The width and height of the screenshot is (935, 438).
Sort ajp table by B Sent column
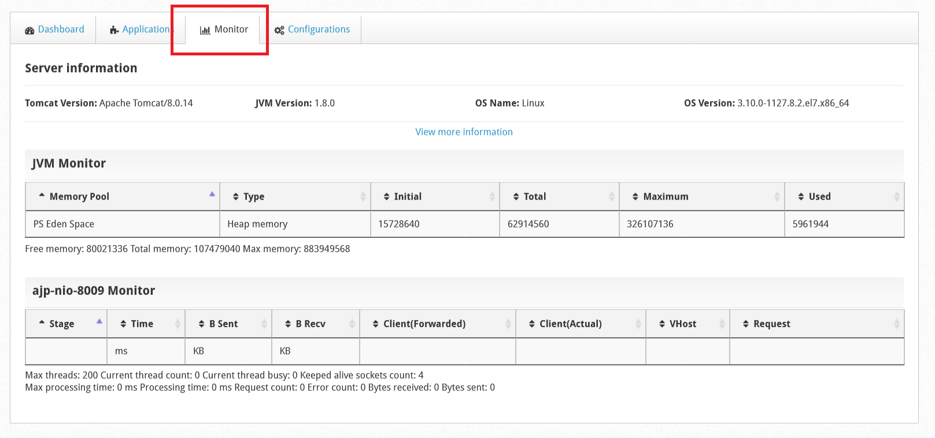tap(228, 324)
